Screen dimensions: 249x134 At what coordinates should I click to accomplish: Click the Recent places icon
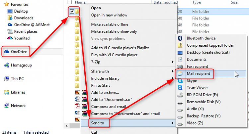10,31
